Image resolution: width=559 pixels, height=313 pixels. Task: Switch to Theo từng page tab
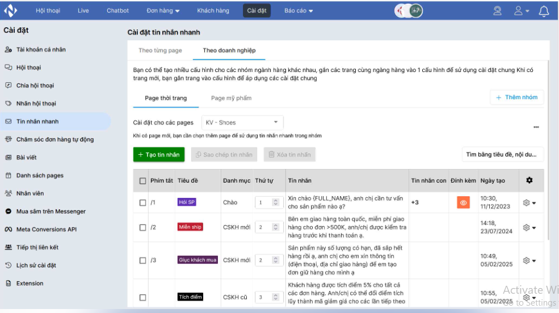(x=160, y=50)
